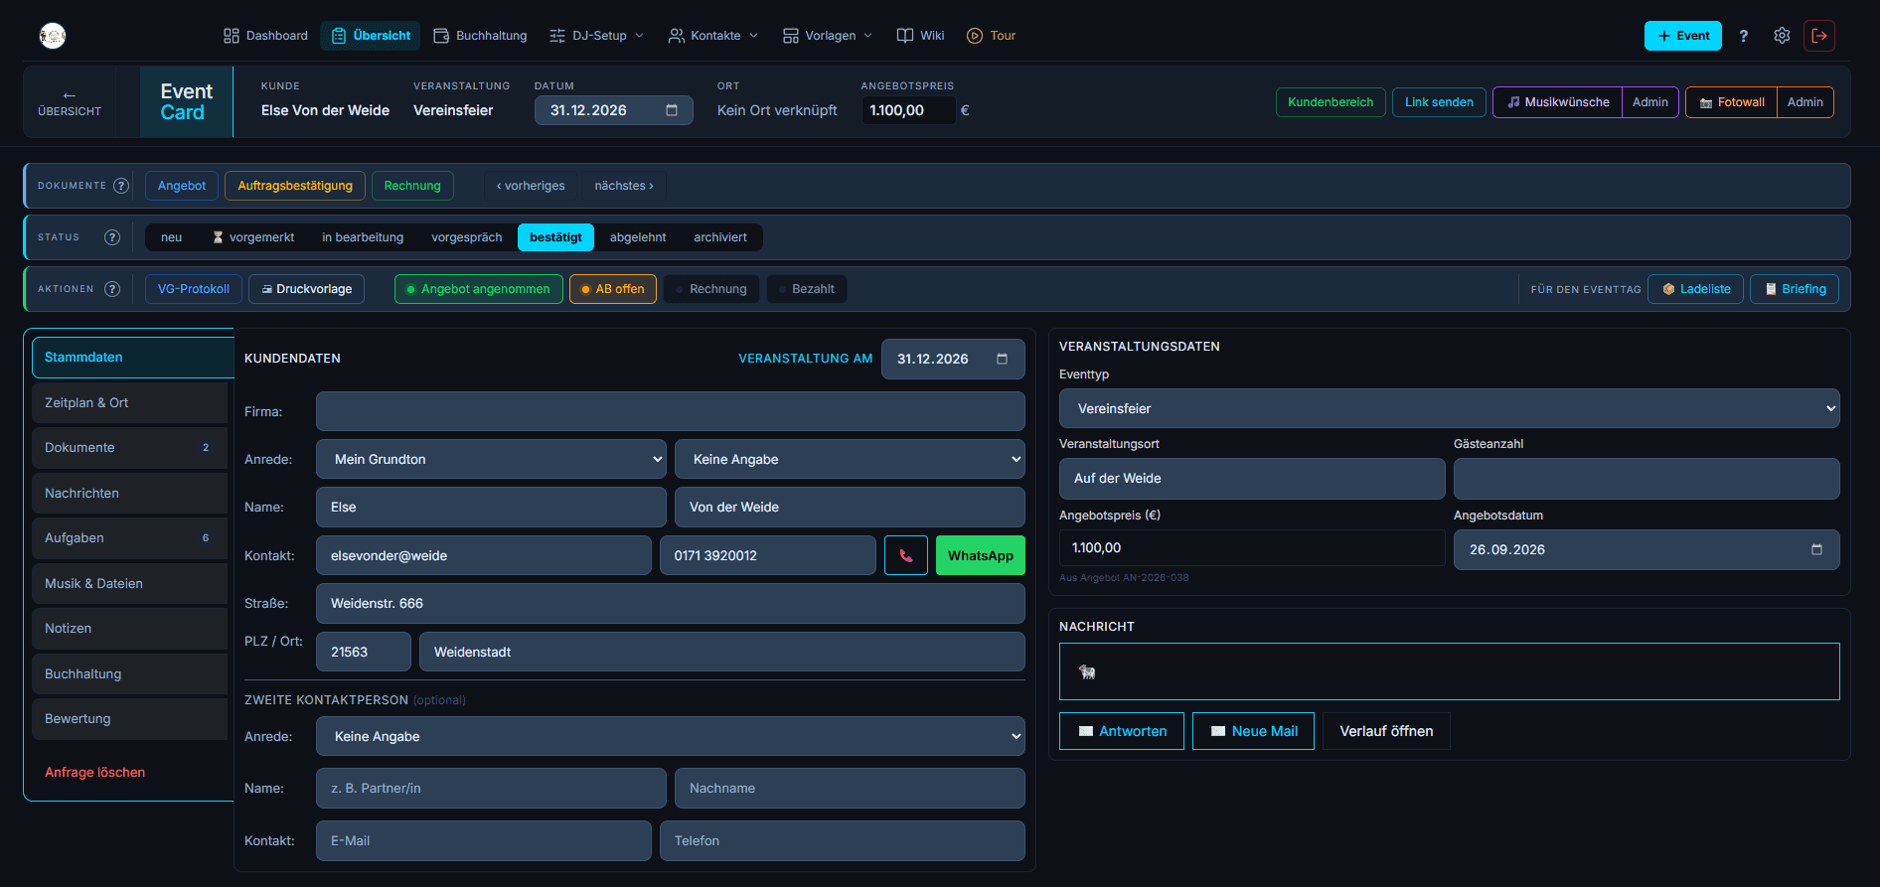The height and width of the screenshot is (887, 1880).
Task: Click back arrow to Übersicht
Action: point(70,102)
